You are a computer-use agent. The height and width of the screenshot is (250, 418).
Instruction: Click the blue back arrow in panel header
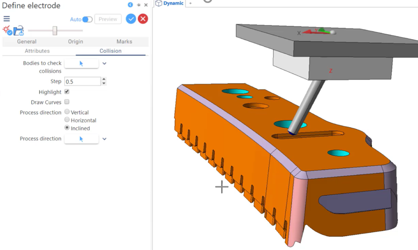click(x=130, y=5)
